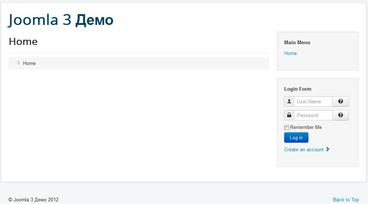Click the chevron arrow after Create an account
Viewport: 368px width, 204px height.
click(x=328, y=149)
